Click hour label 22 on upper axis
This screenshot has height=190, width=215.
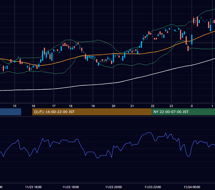click(x=153, y=106)
